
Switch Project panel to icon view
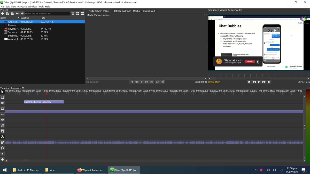pos(78,13)
